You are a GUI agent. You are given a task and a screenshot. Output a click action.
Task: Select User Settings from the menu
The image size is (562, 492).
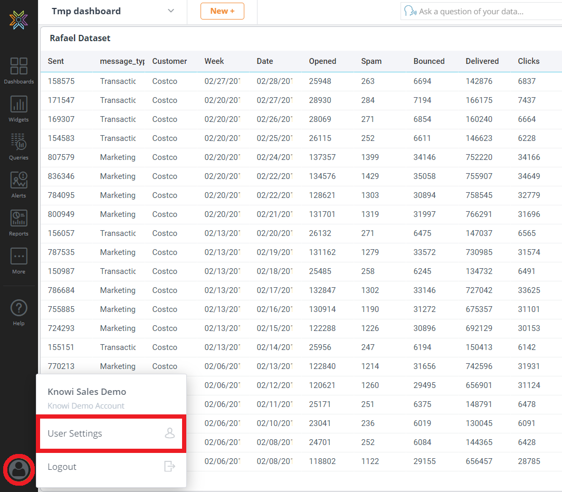pyautogui.click(x=110, y=433)
